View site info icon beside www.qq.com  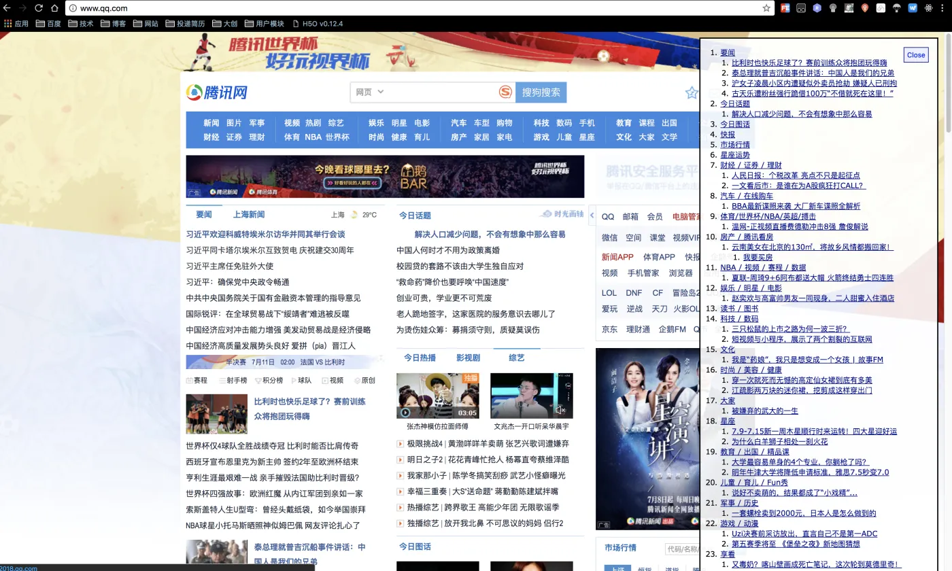(72, 8)
